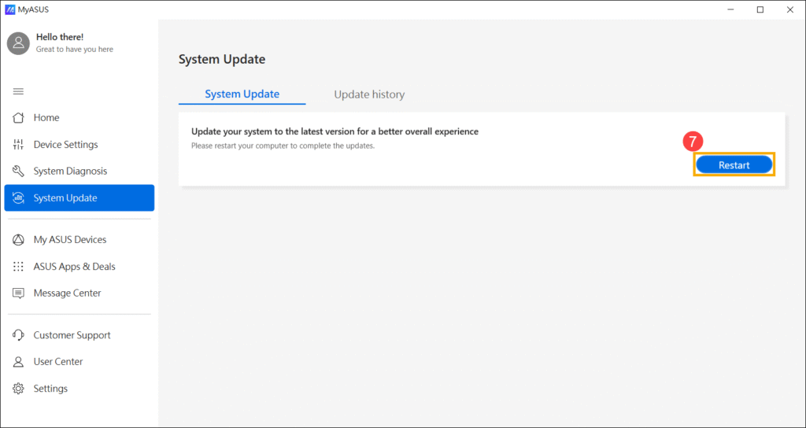806x428 pixels.
Task: Click the Customer Support headset icon
Action: click(18, 335)
